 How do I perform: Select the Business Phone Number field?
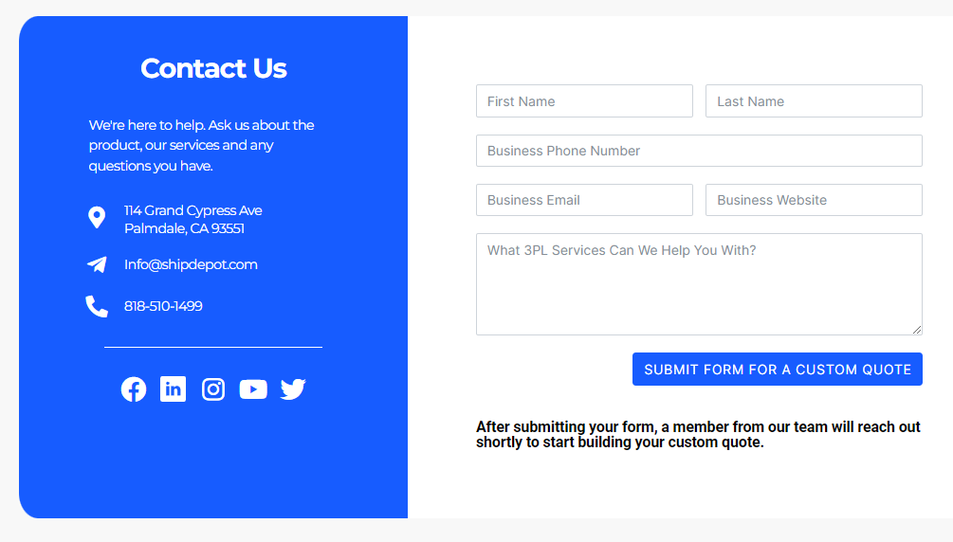(x=699, y=151)
